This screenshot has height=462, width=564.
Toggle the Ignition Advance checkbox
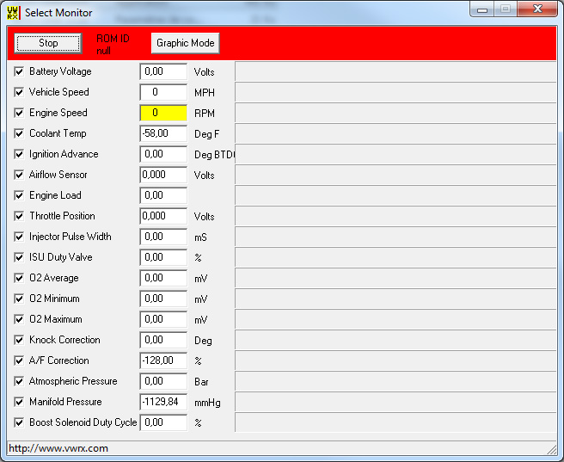coord(19,154)
